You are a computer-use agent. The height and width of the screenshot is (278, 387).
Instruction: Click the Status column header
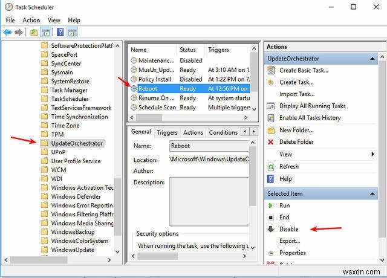click(191, 50)
